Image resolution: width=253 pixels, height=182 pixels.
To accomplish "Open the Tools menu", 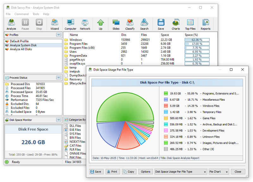I will (36, 14).
